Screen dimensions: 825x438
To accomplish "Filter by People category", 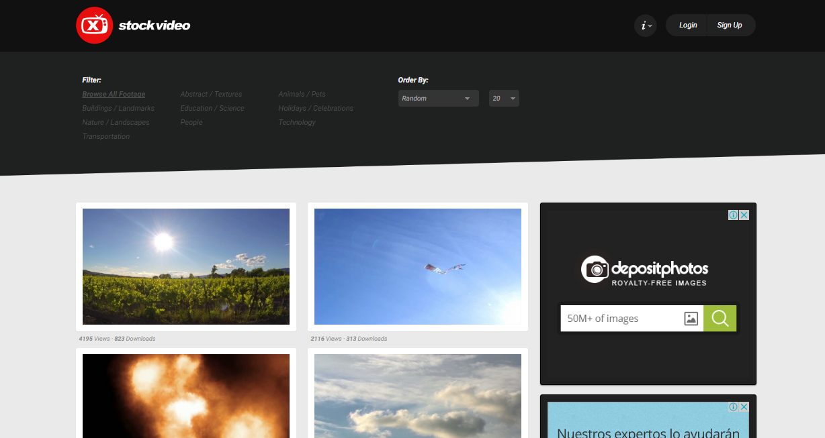I will pos(191,123).
